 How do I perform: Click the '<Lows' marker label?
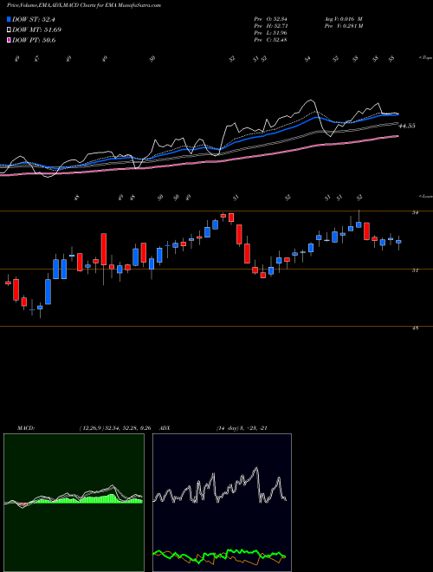pos(425,196)
